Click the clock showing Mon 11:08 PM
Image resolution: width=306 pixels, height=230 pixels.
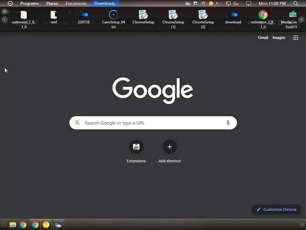[272, 3]
